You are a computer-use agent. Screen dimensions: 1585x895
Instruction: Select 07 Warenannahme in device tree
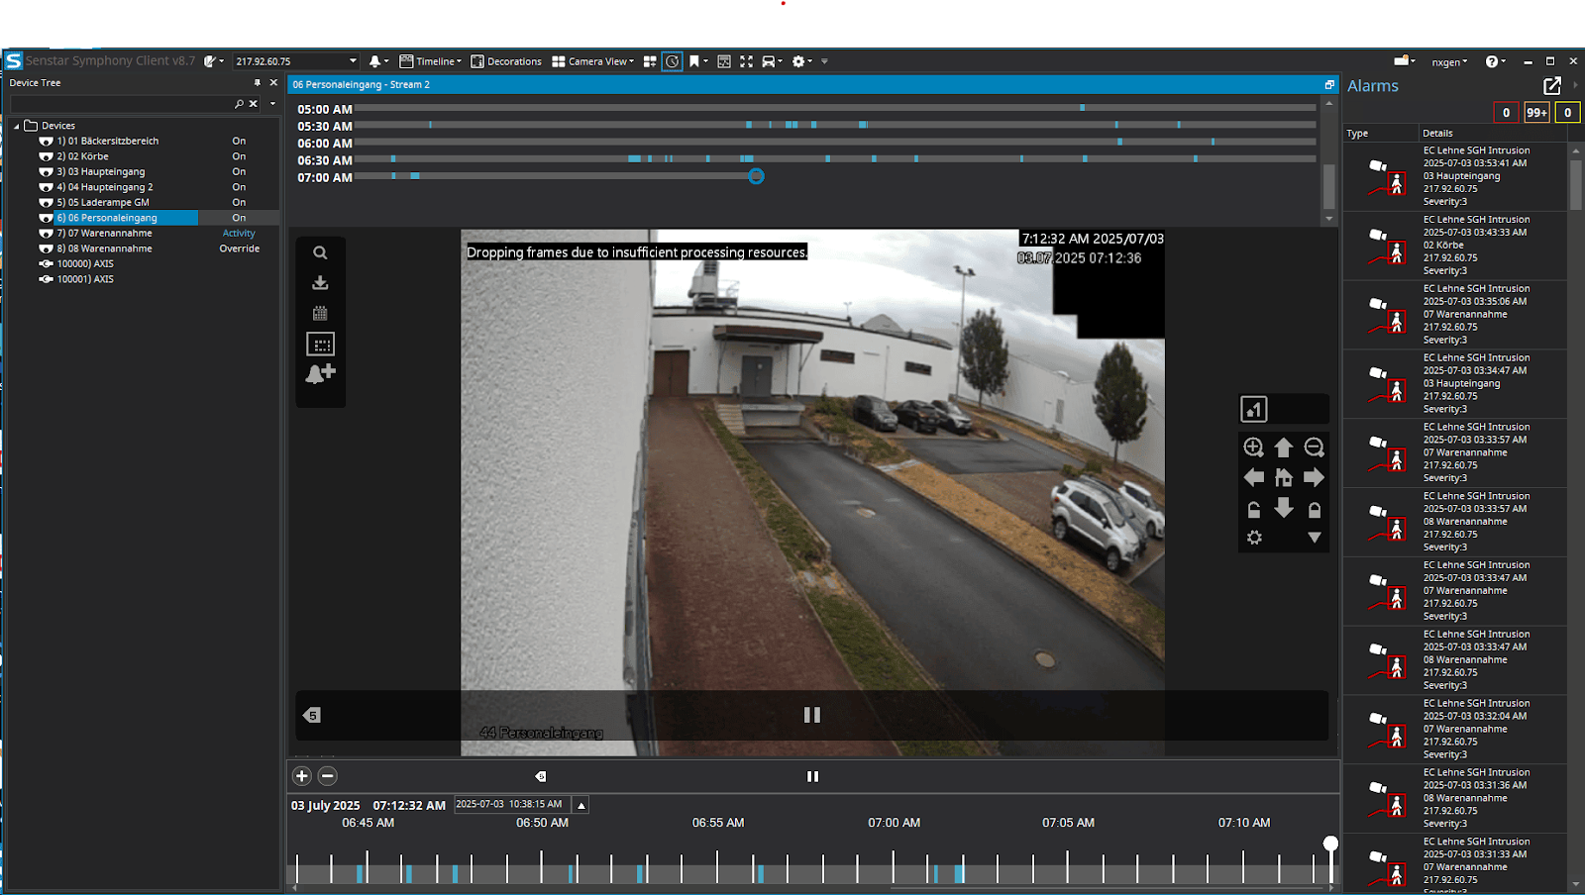(x=104, y=234)
